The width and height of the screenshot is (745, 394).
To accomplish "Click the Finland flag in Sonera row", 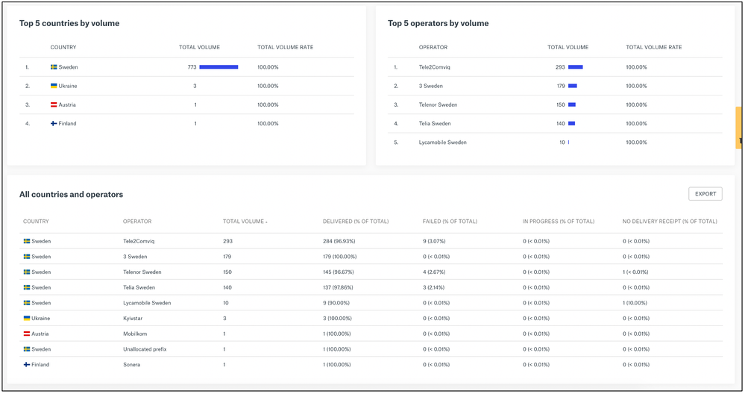I will pyautogui.click(x=27, y=365).
